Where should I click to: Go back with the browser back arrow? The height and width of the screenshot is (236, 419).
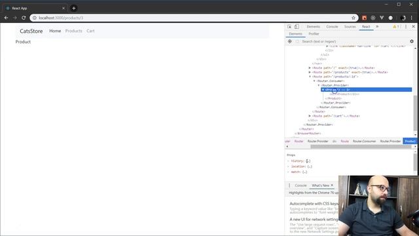pyautogui.click(x=6, y=18)
